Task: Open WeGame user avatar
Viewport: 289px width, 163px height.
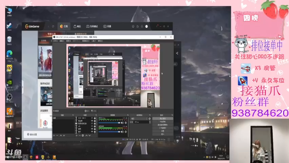Action: click(x=147, y=26)
